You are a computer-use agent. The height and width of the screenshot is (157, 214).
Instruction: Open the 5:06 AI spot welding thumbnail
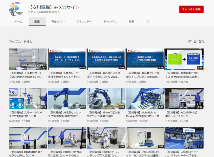pos(106,59)
